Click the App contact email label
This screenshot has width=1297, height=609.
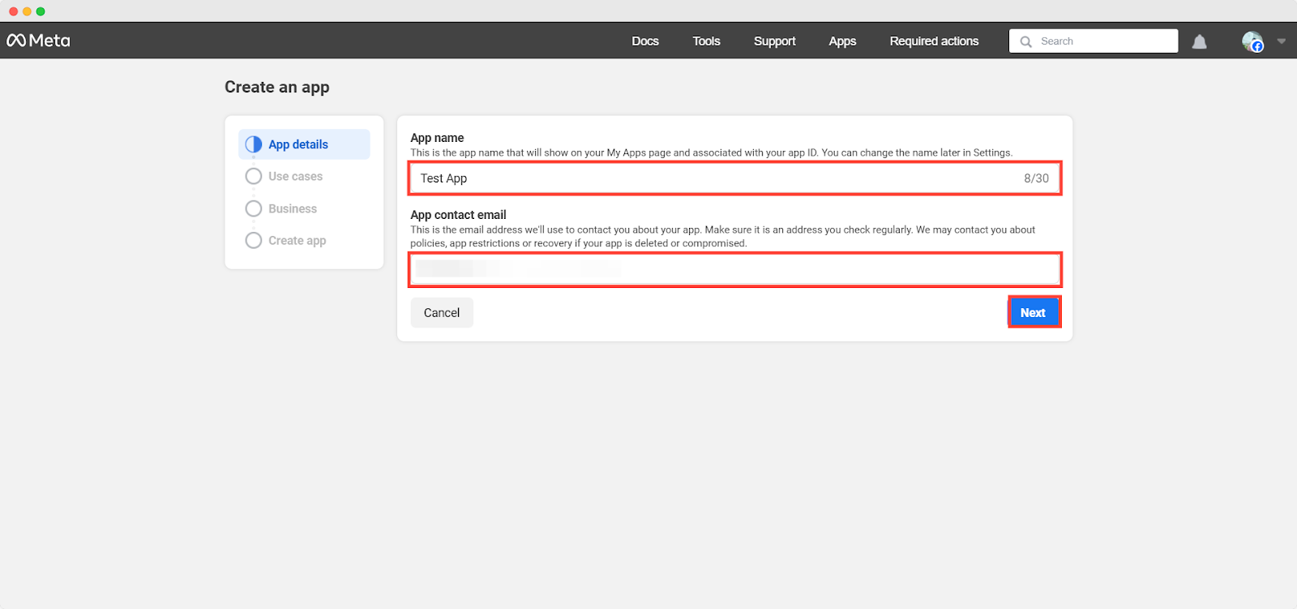click(x=458, y=215)
